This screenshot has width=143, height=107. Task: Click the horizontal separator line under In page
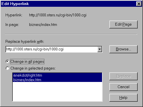(71, 34)
